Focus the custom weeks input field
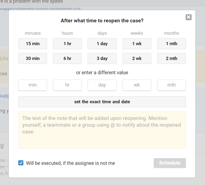Screen dimensions: 205x185 tap(137, 85)
